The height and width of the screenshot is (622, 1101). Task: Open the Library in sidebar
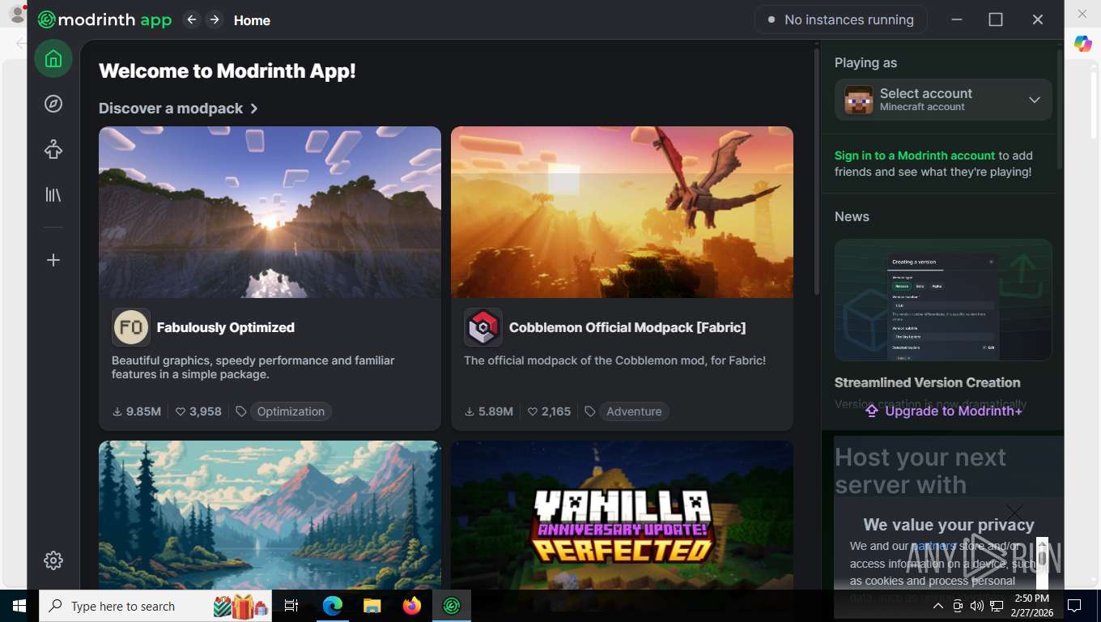(53, 194)
